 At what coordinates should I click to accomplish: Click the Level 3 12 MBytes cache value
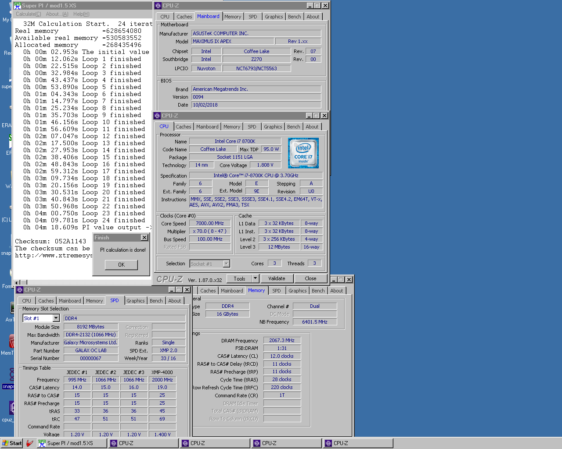(279, 247)
